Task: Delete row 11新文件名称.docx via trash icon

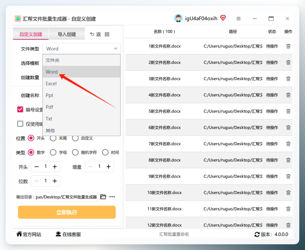Action: pyautogui.click(x=288, y=209)
